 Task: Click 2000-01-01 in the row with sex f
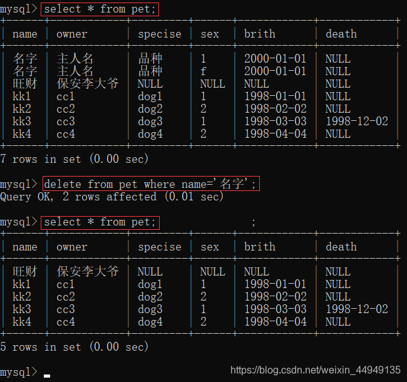(275, 71)
